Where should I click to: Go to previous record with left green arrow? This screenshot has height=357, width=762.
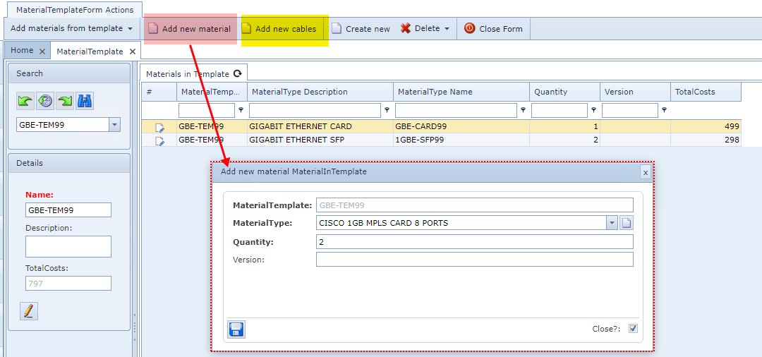[25, 101]
